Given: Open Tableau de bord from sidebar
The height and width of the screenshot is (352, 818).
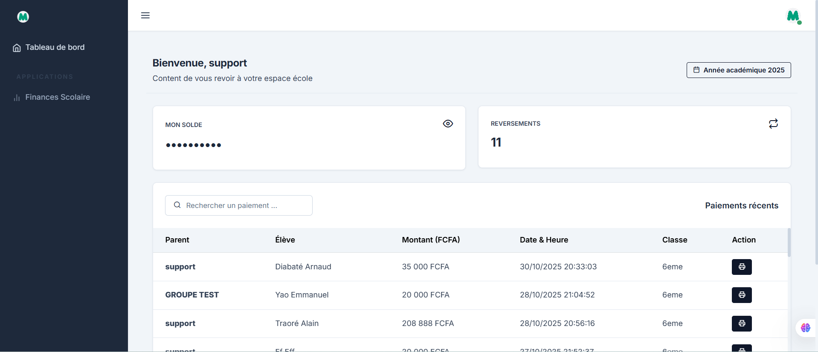Looking at the screenshot, I should coord(55,47).
